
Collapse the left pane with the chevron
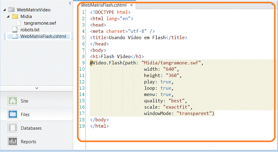pyautogui.click(x=70, y=3)
